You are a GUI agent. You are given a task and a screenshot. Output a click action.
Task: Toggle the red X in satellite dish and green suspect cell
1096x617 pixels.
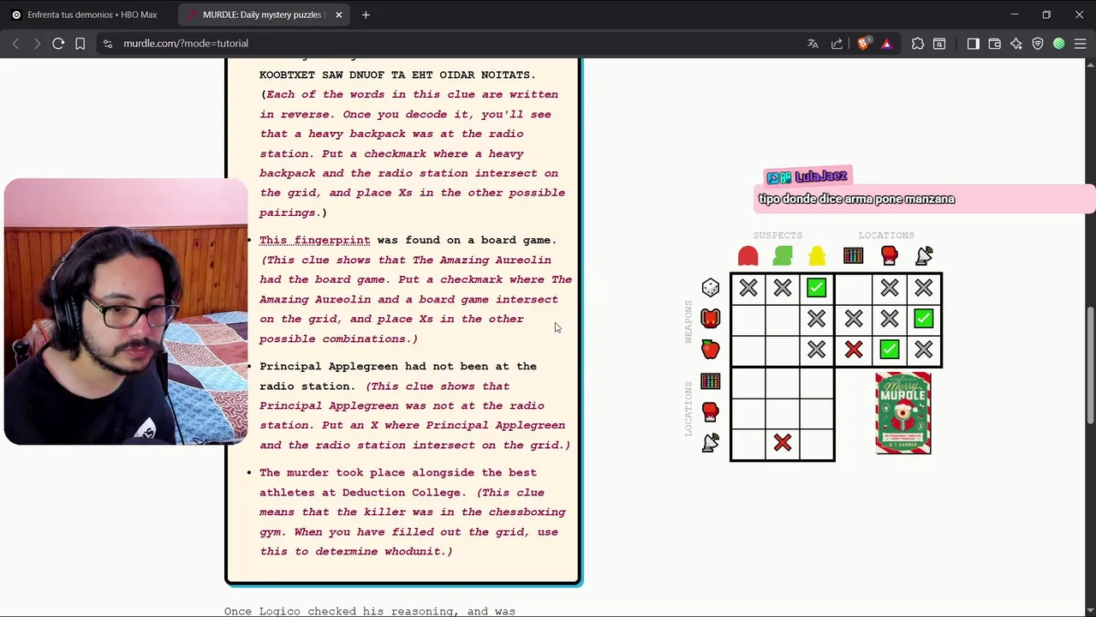click(x=782, y=443)
